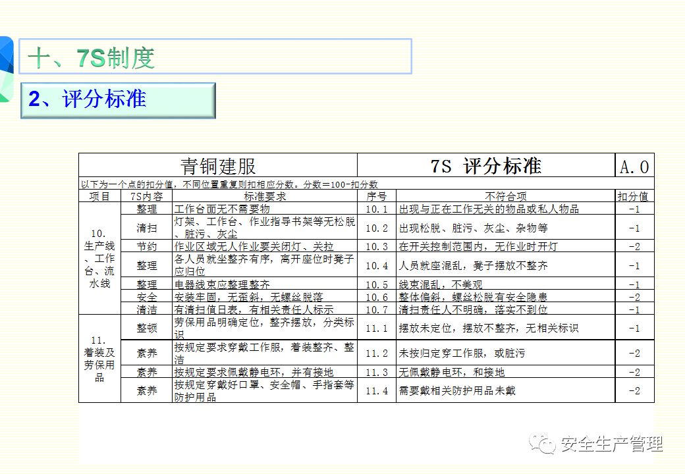Select serial number 11.2
685x474 pixels.
377,354
